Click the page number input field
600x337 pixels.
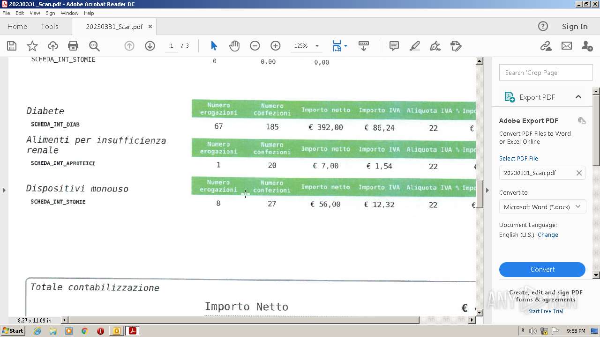pos(172,46)
